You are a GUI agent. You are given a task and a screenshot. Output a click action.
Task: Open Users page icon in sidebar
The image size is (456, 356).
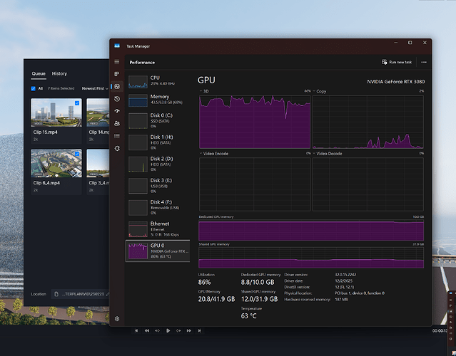pyautogui.click(x=117, y=124)
